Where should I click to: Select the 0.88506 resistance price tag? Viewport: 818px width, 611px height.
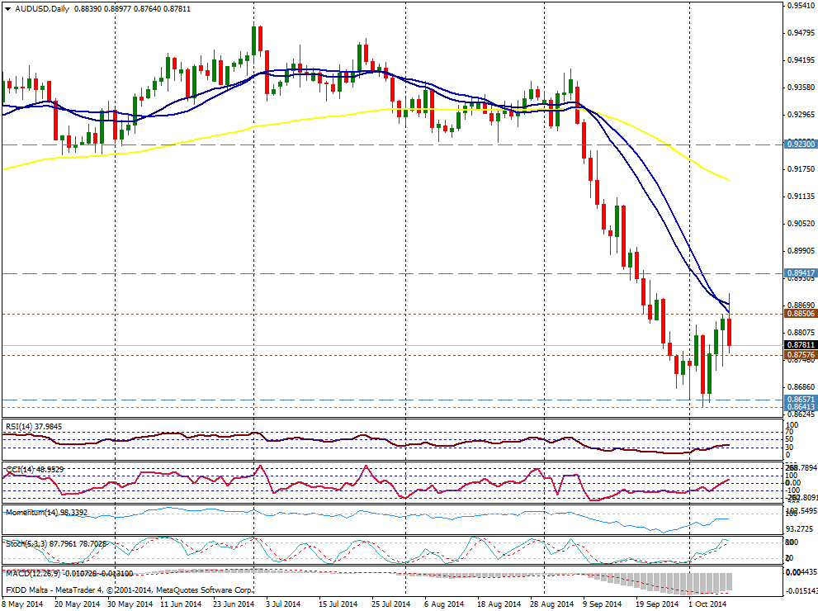click(x=799, y=314)
